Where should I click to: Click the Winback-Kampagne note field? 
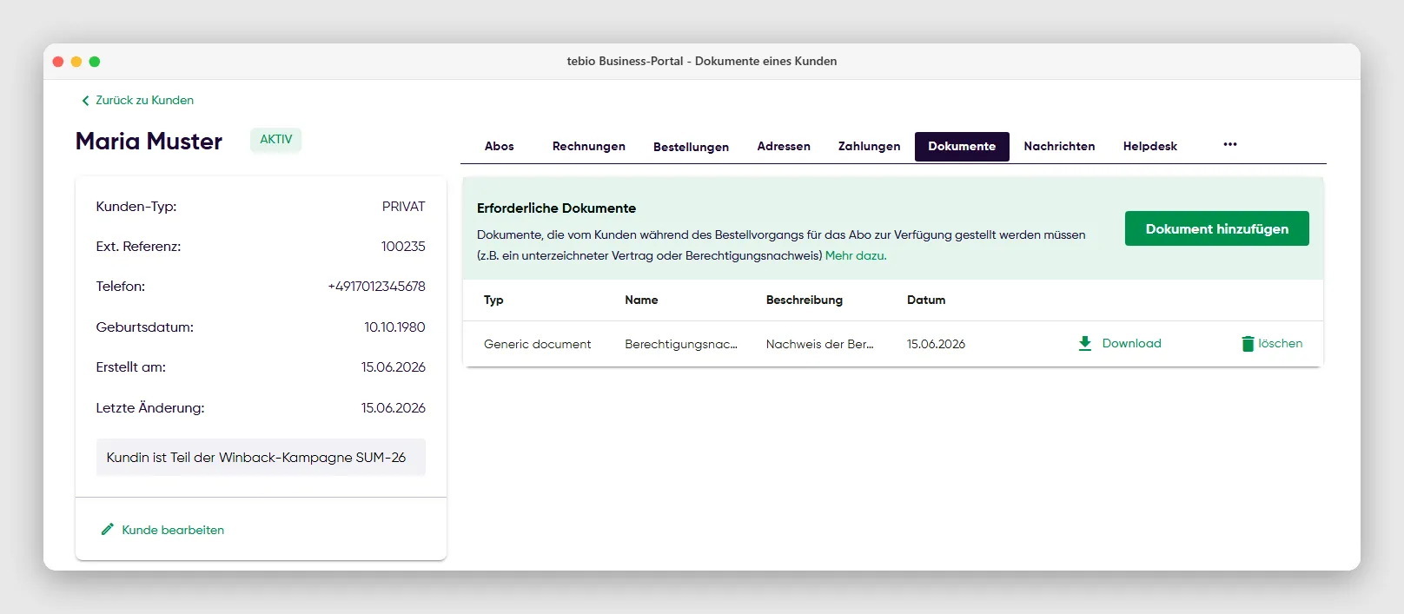[x=261, y=457]
